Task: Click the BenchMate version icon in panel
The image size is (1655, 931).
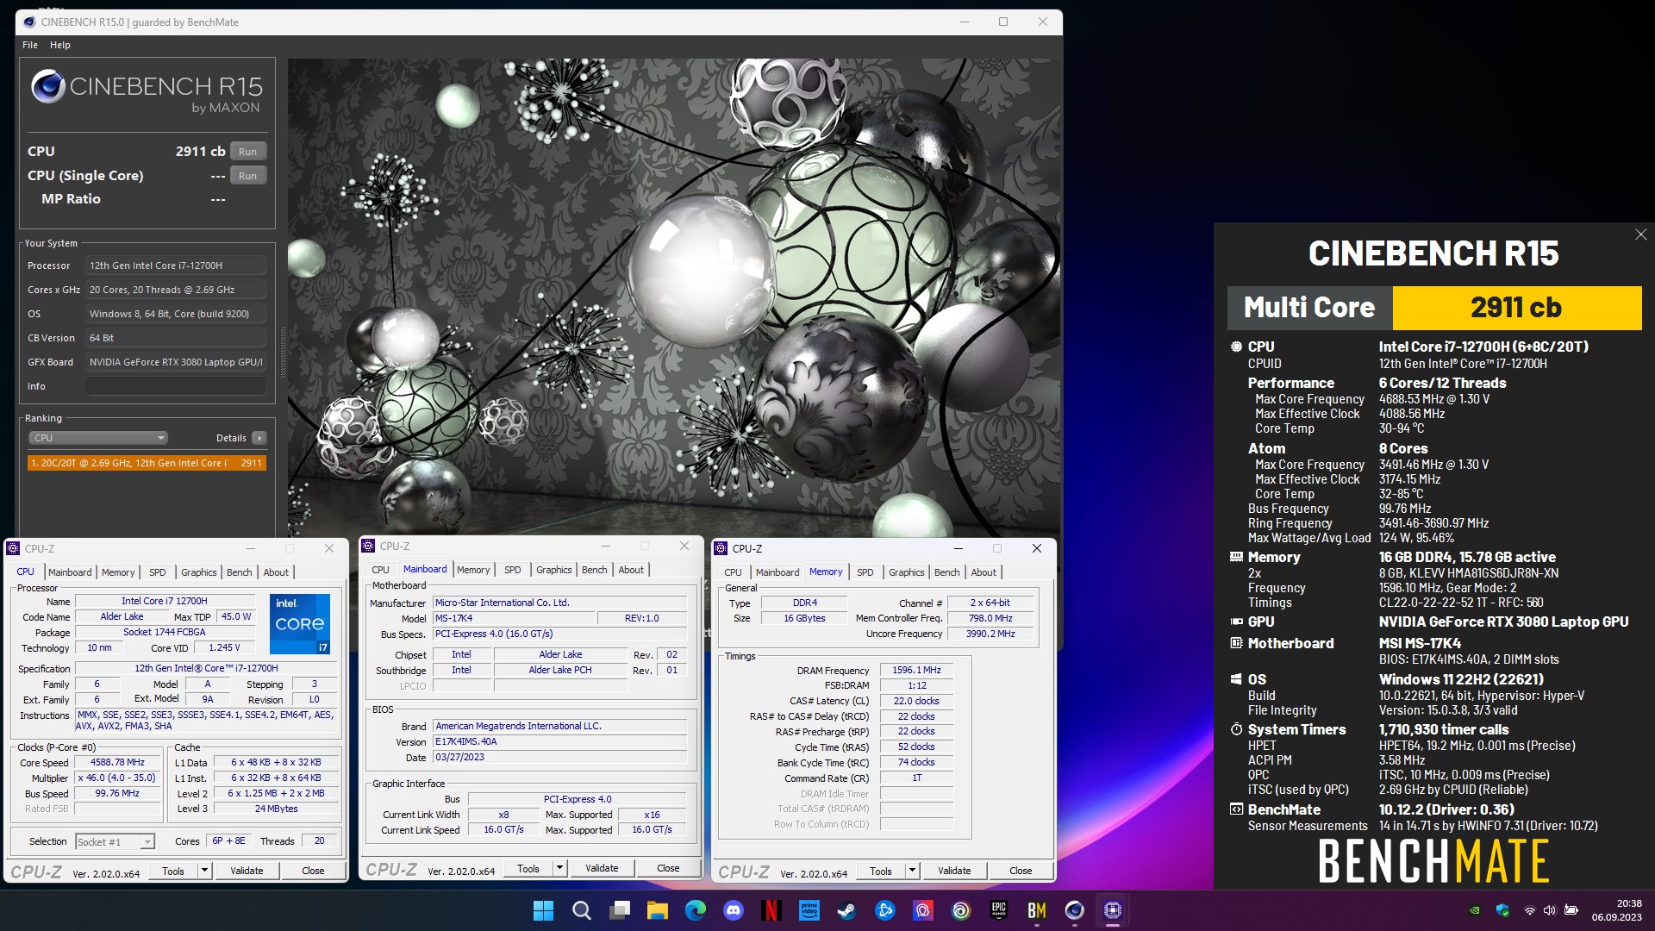Action: tap(1236, 809)
